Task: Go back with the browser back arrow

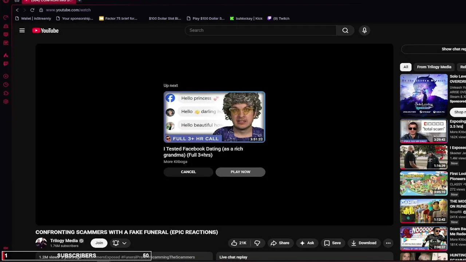Action: (17, 10)
